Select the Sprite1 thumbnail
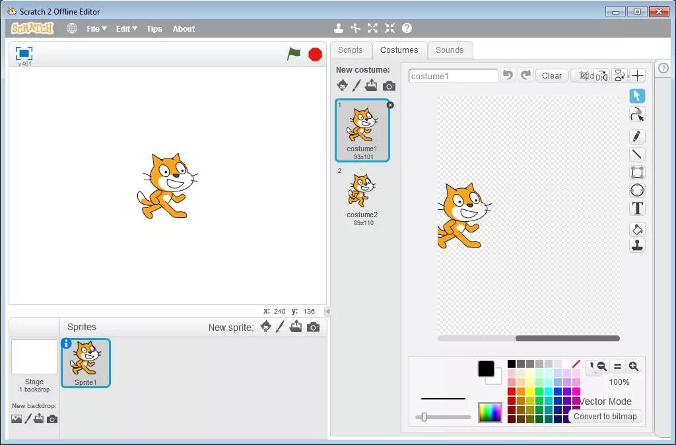The height and width of the screenshot is (445, 676). (x=86, y=363)
